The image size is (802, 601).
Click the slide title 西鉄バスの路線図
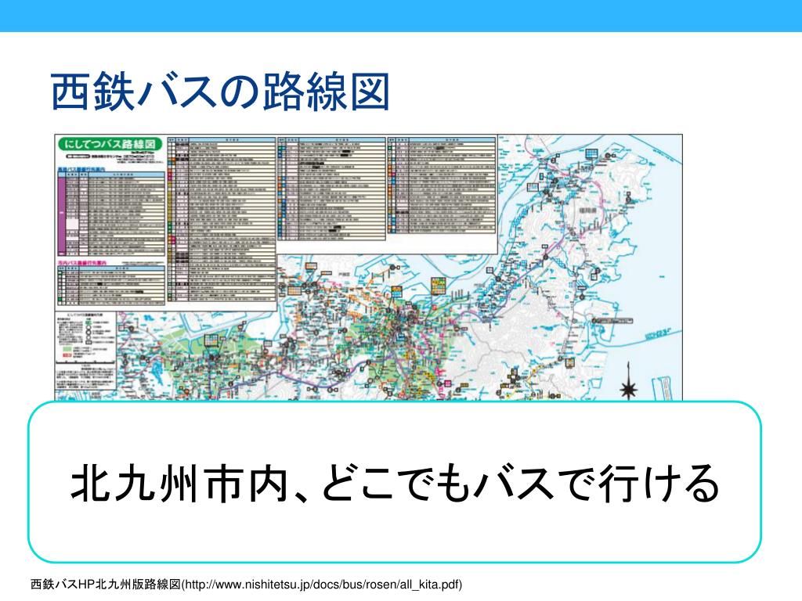[x=220, y=92]
